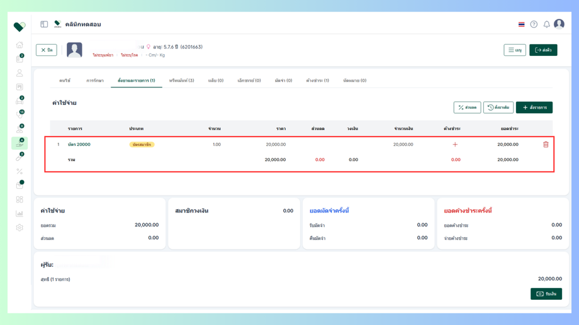Select the สั่งยาและรายการ (1) tab
The image size is (579, 325).
(x=137, y=80)
